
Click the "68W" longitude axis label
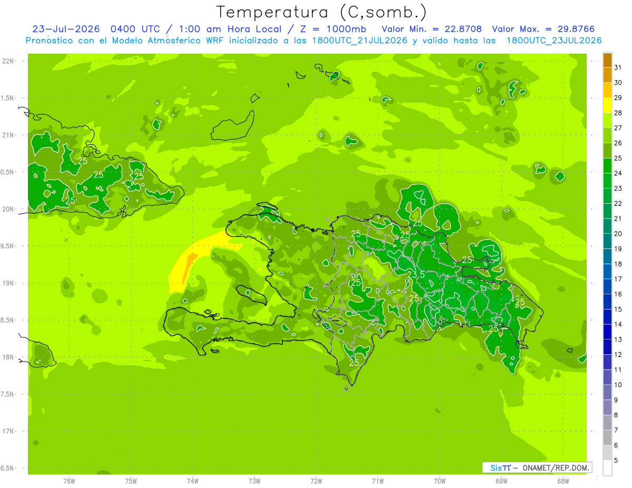pos(563,481)
